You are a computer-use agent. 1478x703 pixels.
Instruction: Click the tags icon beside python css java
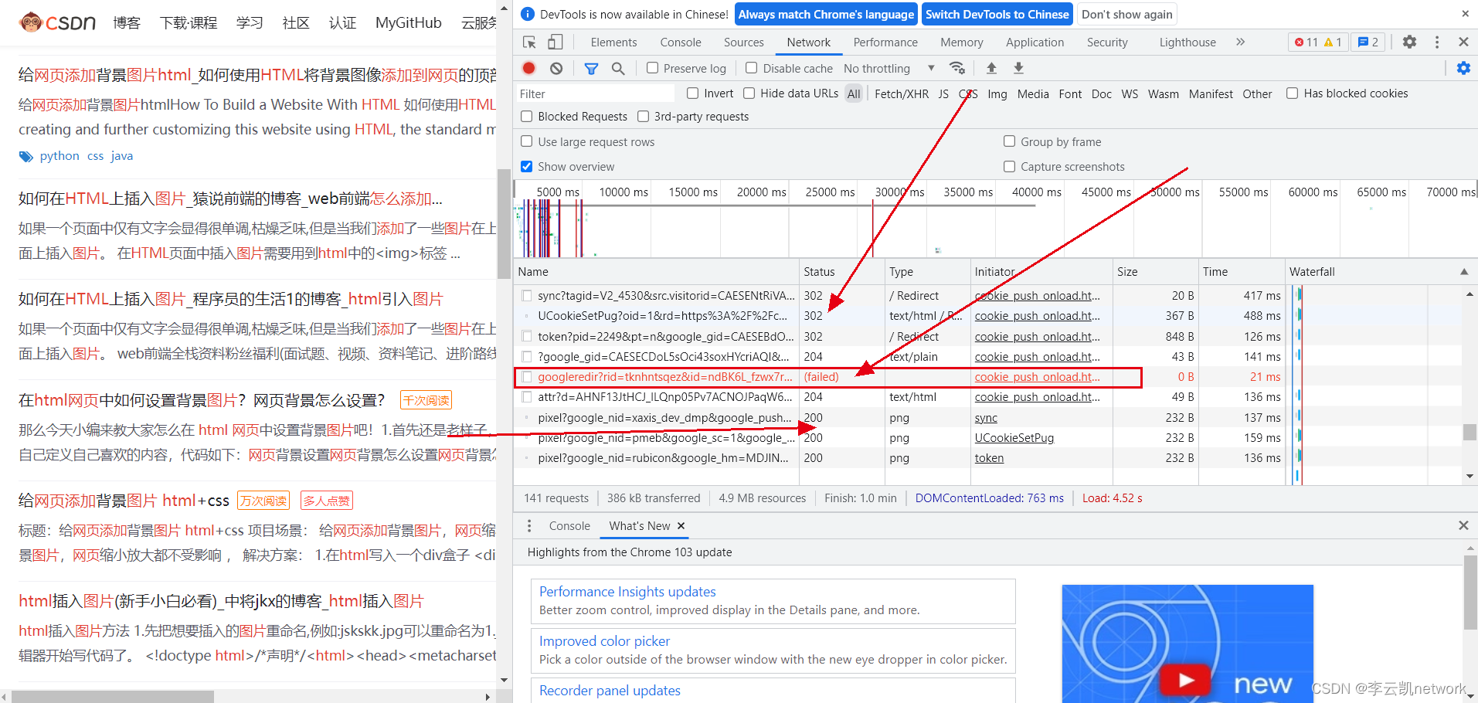[x=26, y=156]
